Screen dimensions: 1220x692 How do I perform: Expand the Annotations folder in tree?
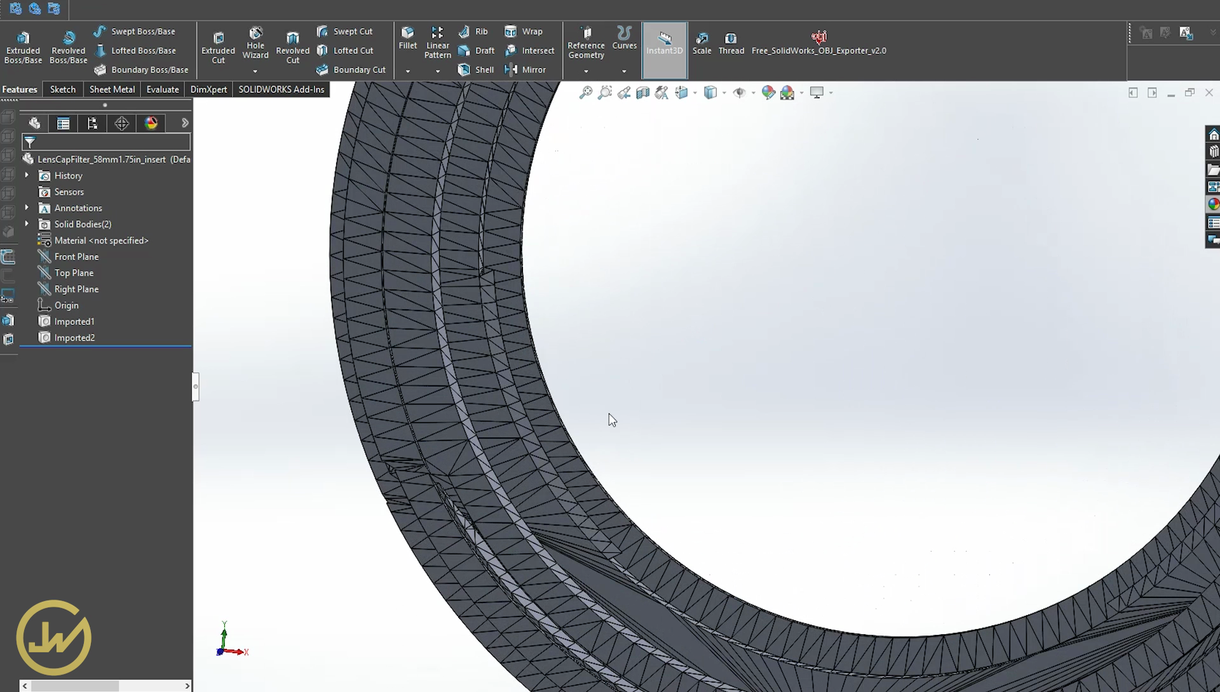click(x=27, y=208)
